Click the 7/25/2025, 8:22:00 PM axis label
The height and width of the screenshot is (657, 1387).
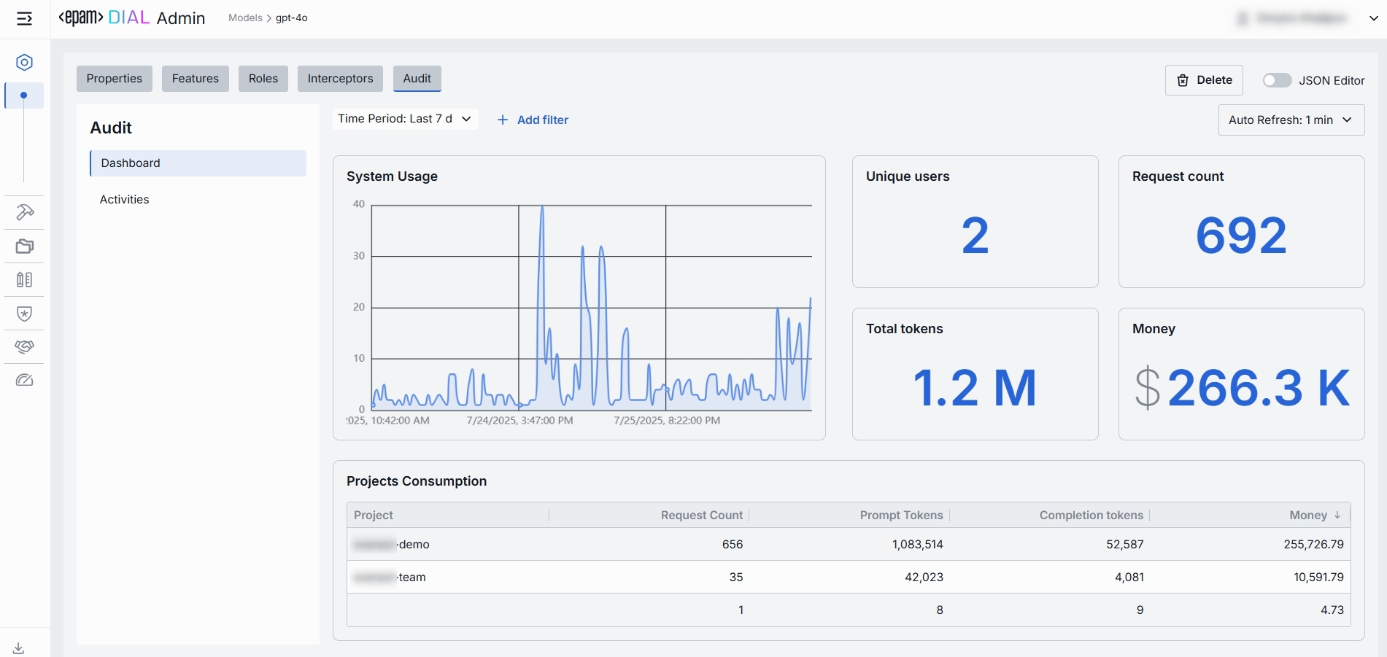(x=667, y=421)
